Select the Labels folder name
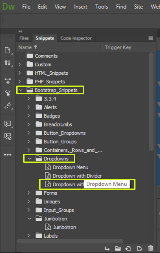The image size is (160, 253). point(51,236)
